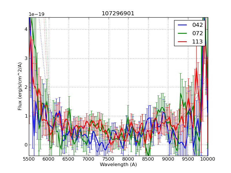Click the 6500 x-axis tick label
Image resolution: width=231 pixels, height=173 pixels.
[69, 159]
